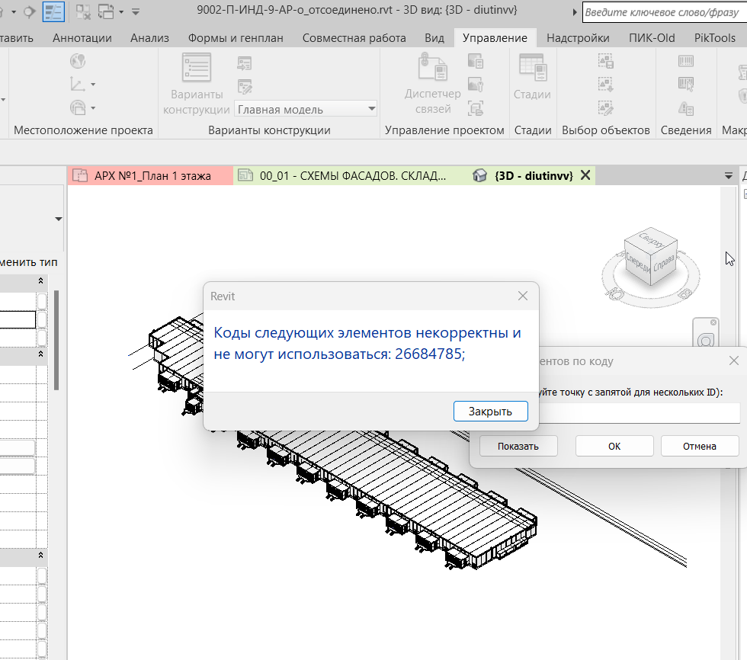Image resolution: width=747 pixels, height=660 pixels.
Task: Close the {3D - diutinvv} view tab
Action: click(x=585, y=175)
